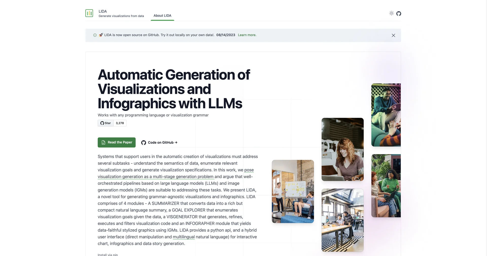Click the photo of red-haired woman
The image size is (487, 256).
pos(342,149)
